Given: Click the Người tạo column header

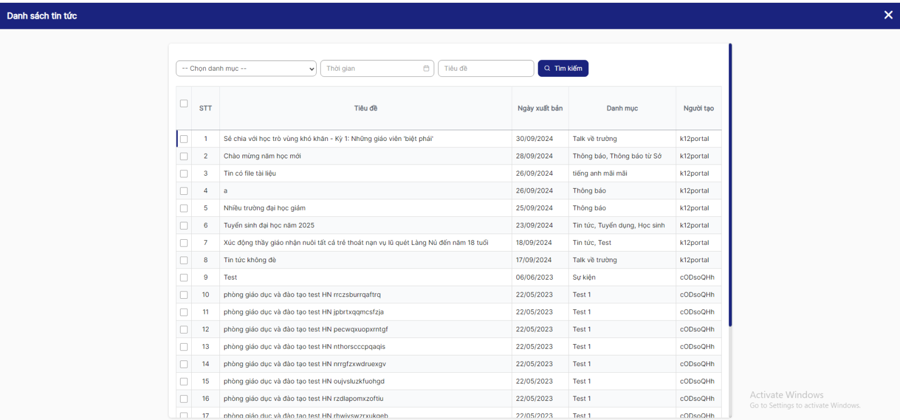Looking at the screenshot, I should (698, 108).
